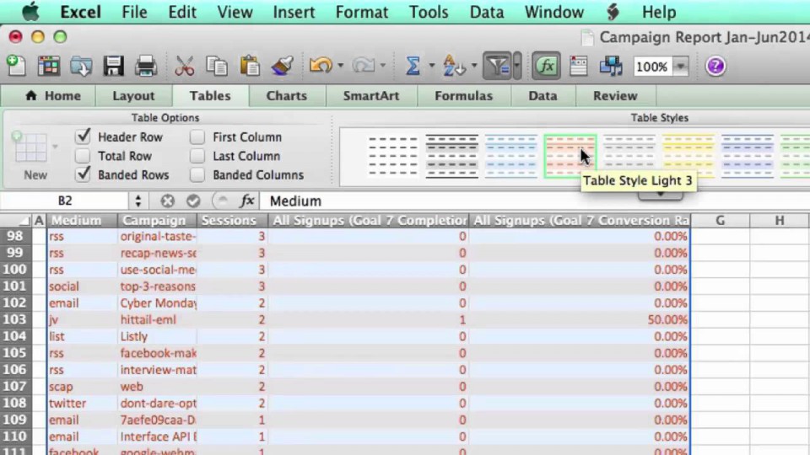Screen dimensions: 810x455
Task: Cut selection with the scissors icon
Action: (x=185, y=66)
